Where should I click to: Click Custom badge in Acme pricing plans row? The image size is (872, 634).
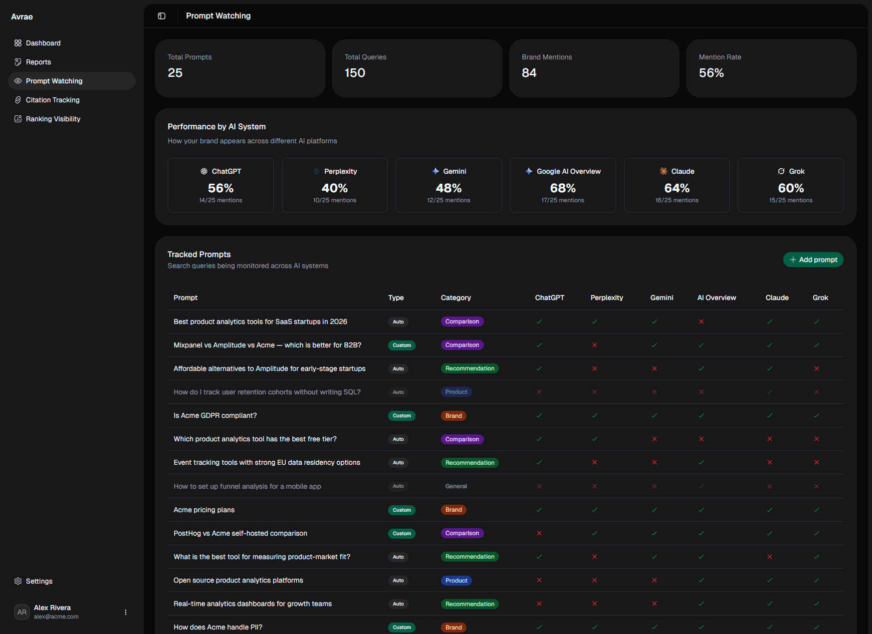tap(402, 510)
